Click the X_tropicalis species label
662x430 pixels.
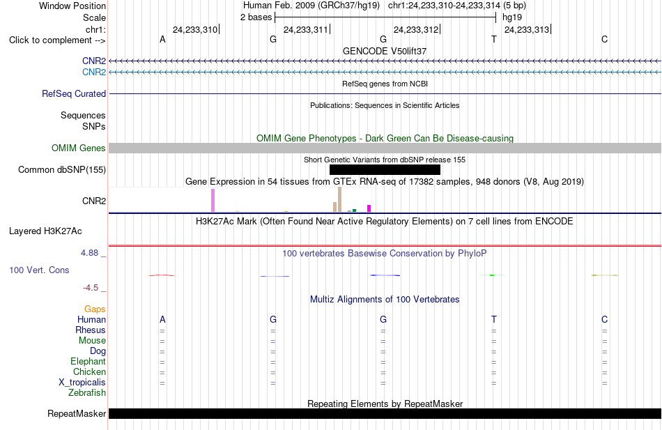(x=82, y=383)
